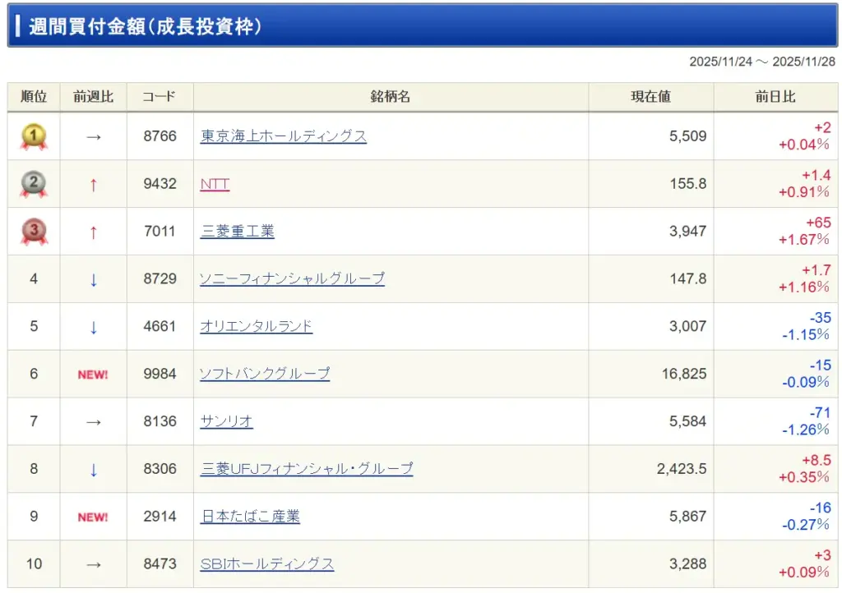The image size is (842, 593).
Task: Click the 週間買付金額 section title bar
Action: [423, 26]
